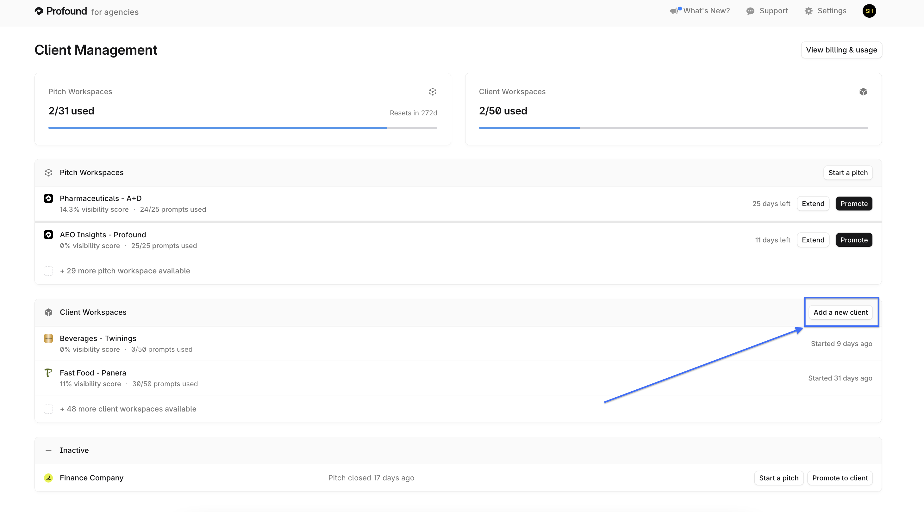Click the Client Management page heading
The width and height of the screenshot is (924, 512).
point(96,50)
